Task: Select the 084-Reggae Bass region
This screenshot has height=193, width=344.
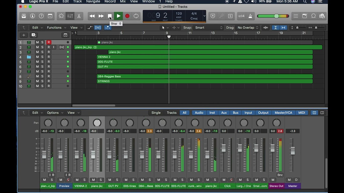Action: [x=205, y=76]
